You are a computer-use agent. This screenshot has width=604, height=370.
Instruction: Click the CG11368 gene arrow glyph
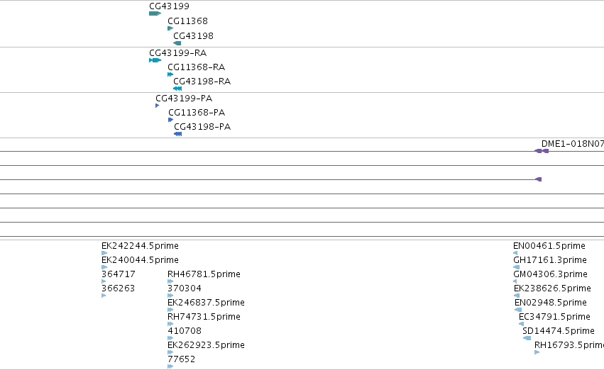[x=170, y=28]
